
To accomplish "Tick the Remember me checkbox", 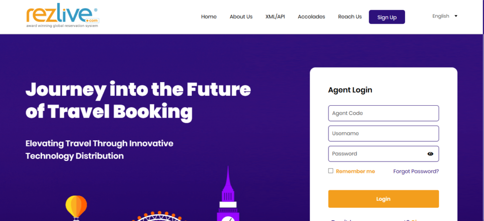I will (x=331, y=171).
